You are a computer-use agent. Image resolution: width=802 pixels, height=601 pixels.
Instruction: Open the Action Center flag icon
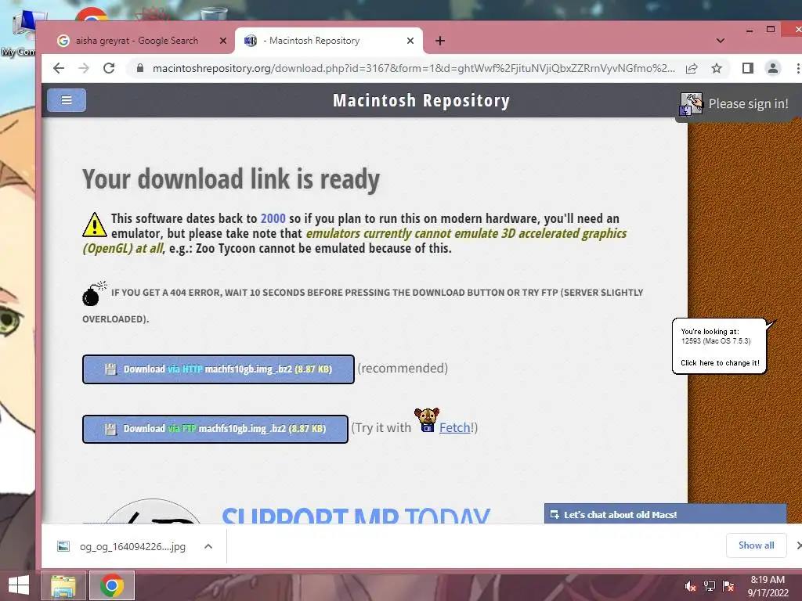(x=728, y=586)
